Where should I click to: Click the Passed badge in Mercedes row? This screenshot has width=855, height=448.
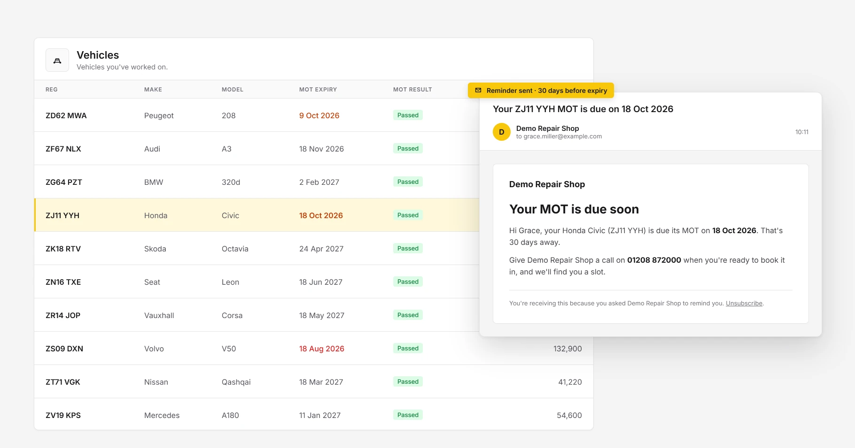coord(408,415)
